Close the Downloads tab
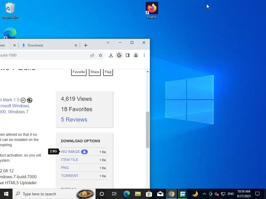This screenshot has width=266, height=199. pyautogui.click(x=76, y=45)
